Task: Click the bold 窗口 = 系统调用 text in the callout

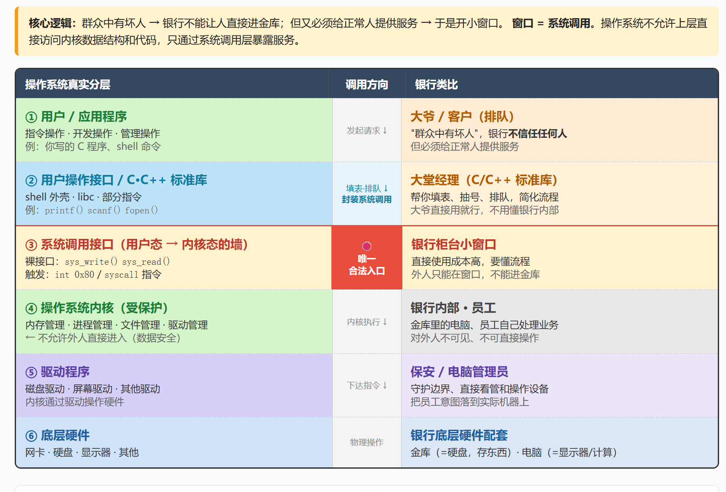Action: coord(551,23)
